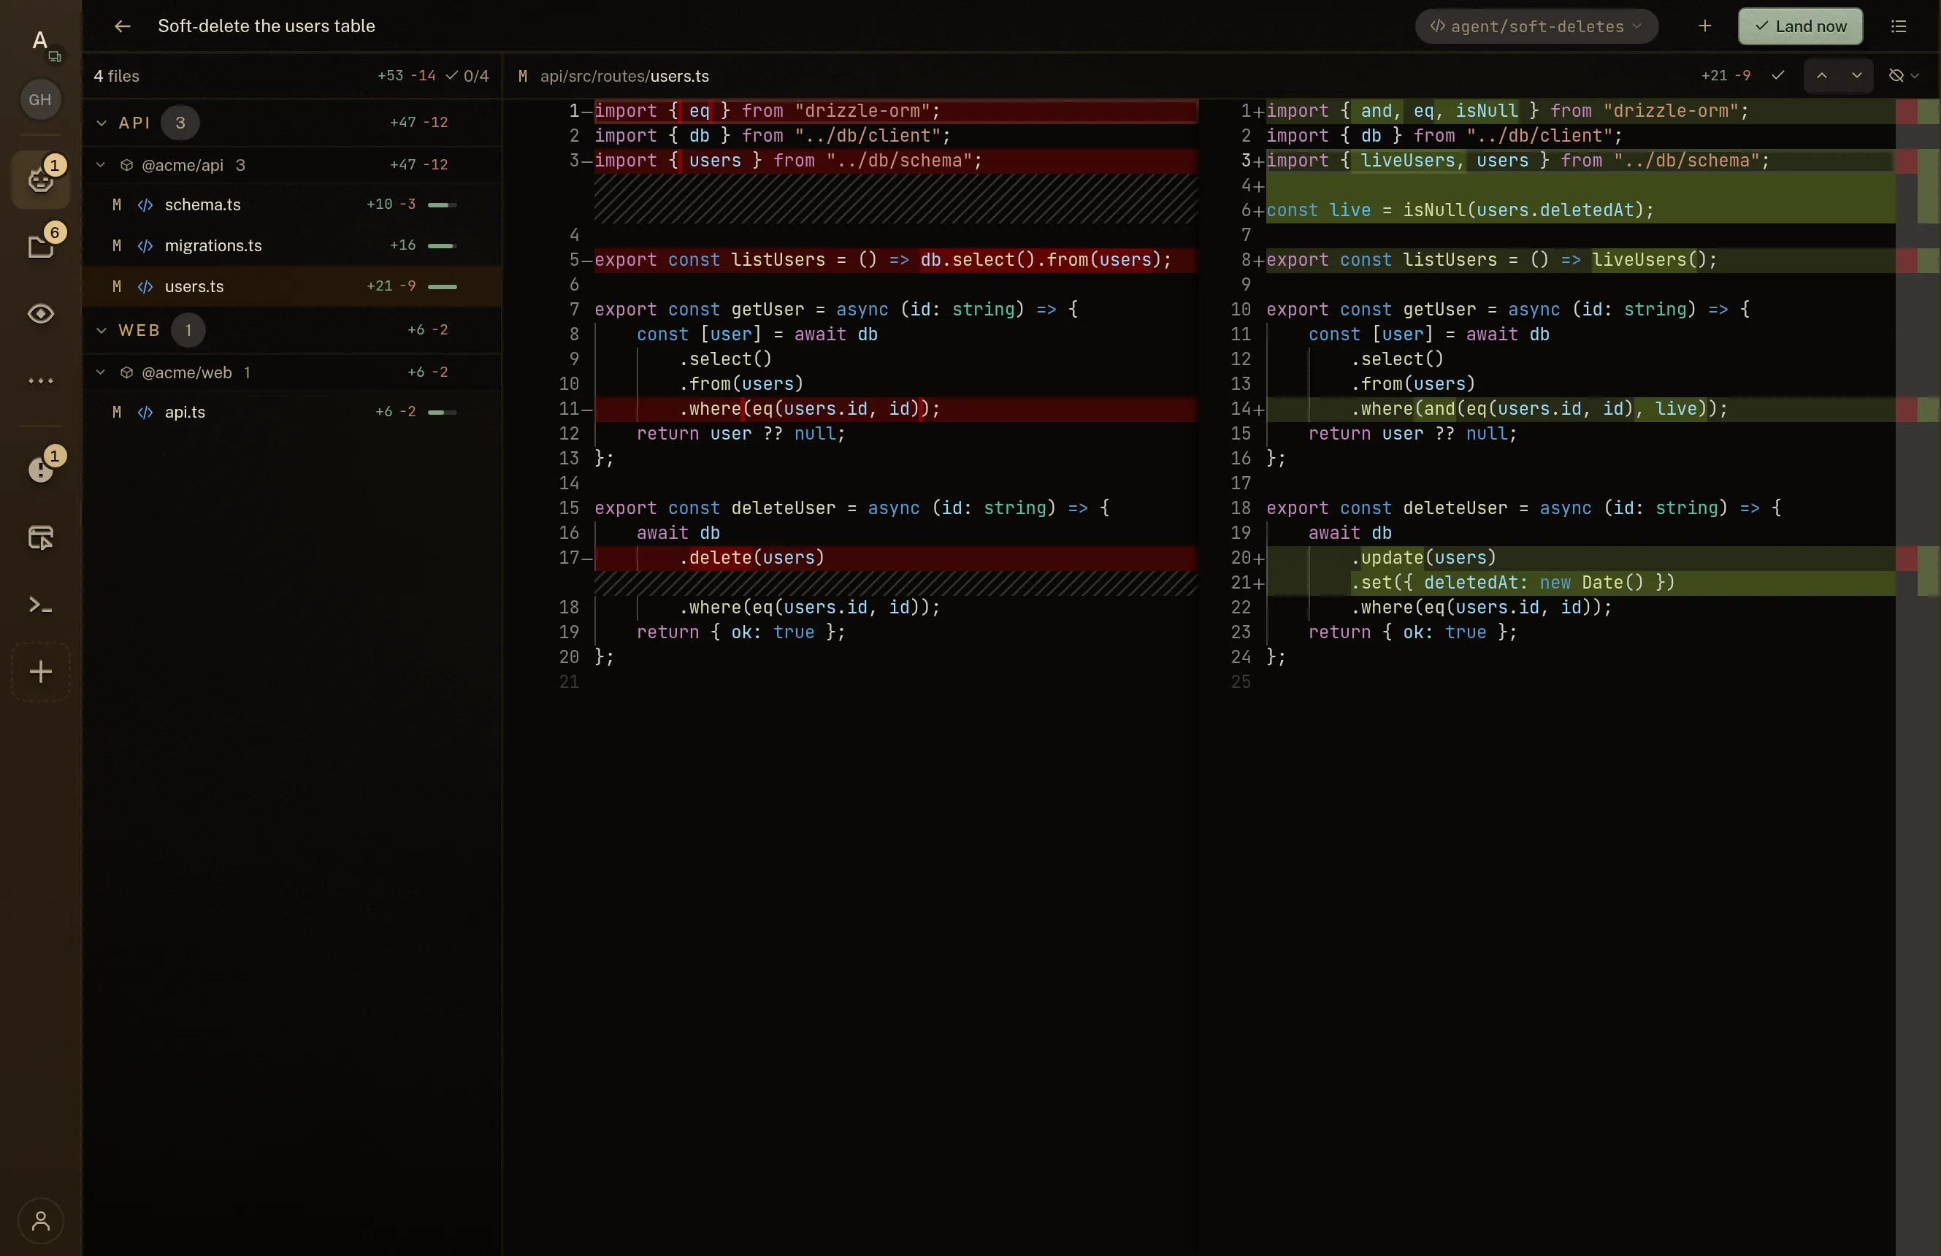Toggle the crossed-eye hide whitespace icon

[x=1895, y=76]
